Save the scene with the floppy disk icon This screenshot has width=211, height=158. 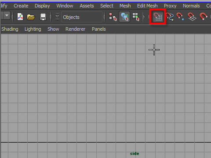(x=43, y=17)
